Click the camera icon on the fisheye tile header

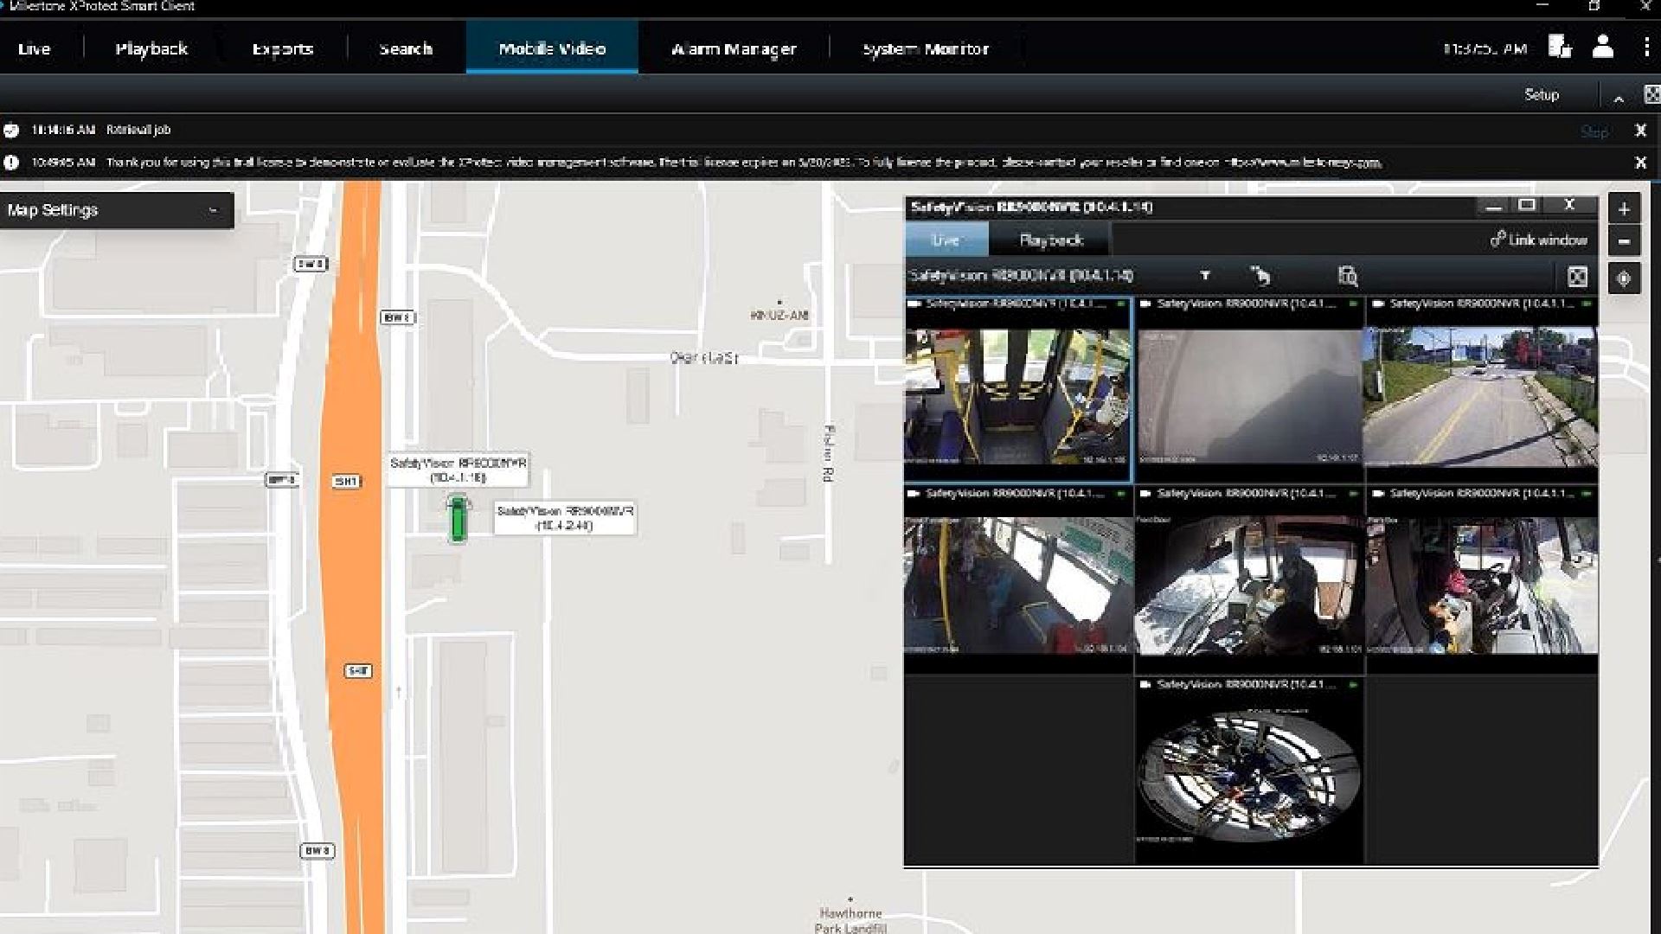coord(1145,685)
